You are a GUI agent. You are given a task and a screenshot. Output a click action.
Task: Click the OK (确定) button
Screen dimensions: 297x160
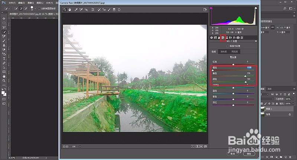coord(249,154)
